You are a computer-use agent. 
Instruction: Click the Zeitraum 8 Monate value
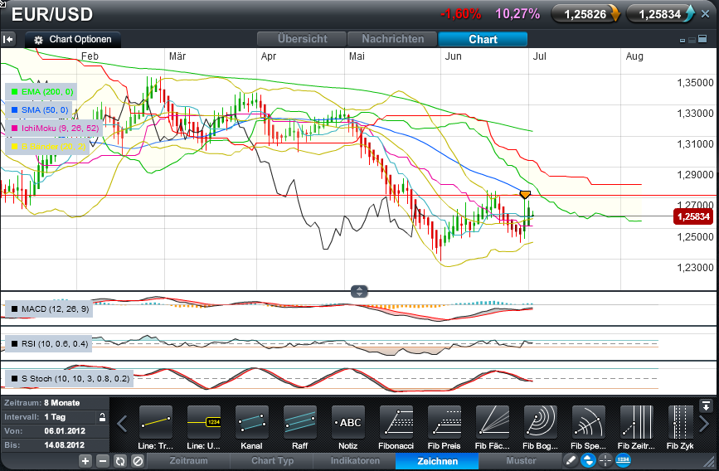(x=62, y=403)
